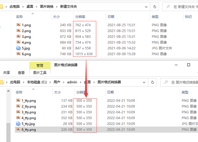198x142 pixels.
Task: Sort upper list by 类型 column
Action: tap(155, 17)
